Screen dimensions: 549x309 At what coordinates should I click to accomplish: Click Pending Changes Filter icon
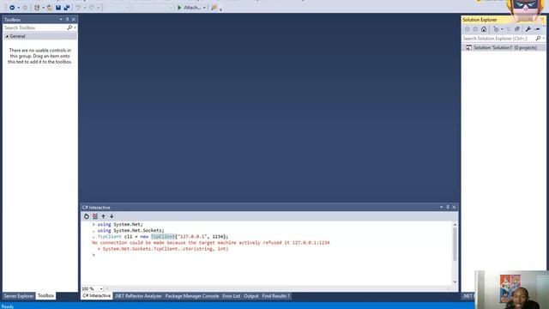click(x=496, y=29)
